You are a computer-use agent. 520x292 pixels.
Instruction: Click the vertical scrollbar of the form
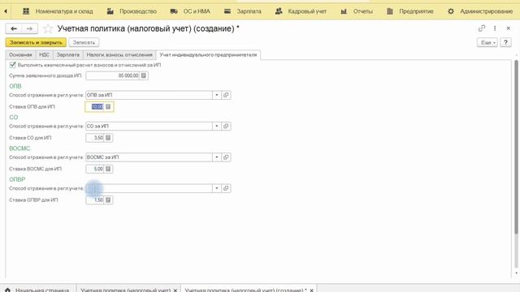tap(516, 148)
